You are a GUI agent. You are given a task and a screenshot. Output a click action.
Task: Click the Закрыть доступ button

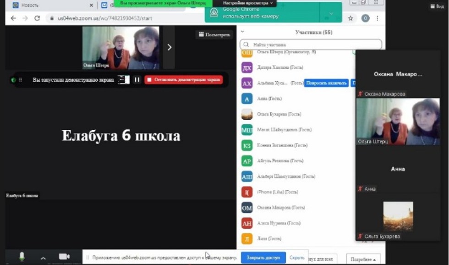(x=263, y=258)
